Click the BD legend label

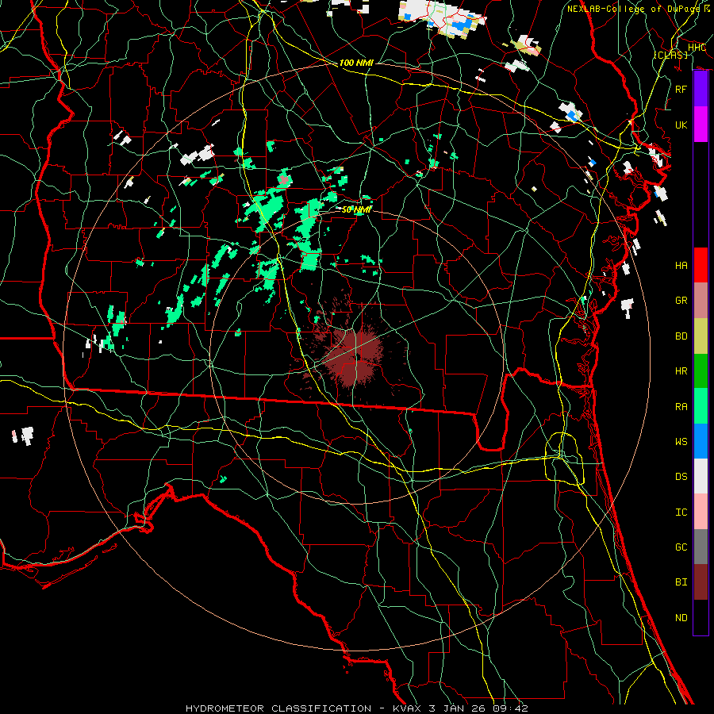point(681,336)
